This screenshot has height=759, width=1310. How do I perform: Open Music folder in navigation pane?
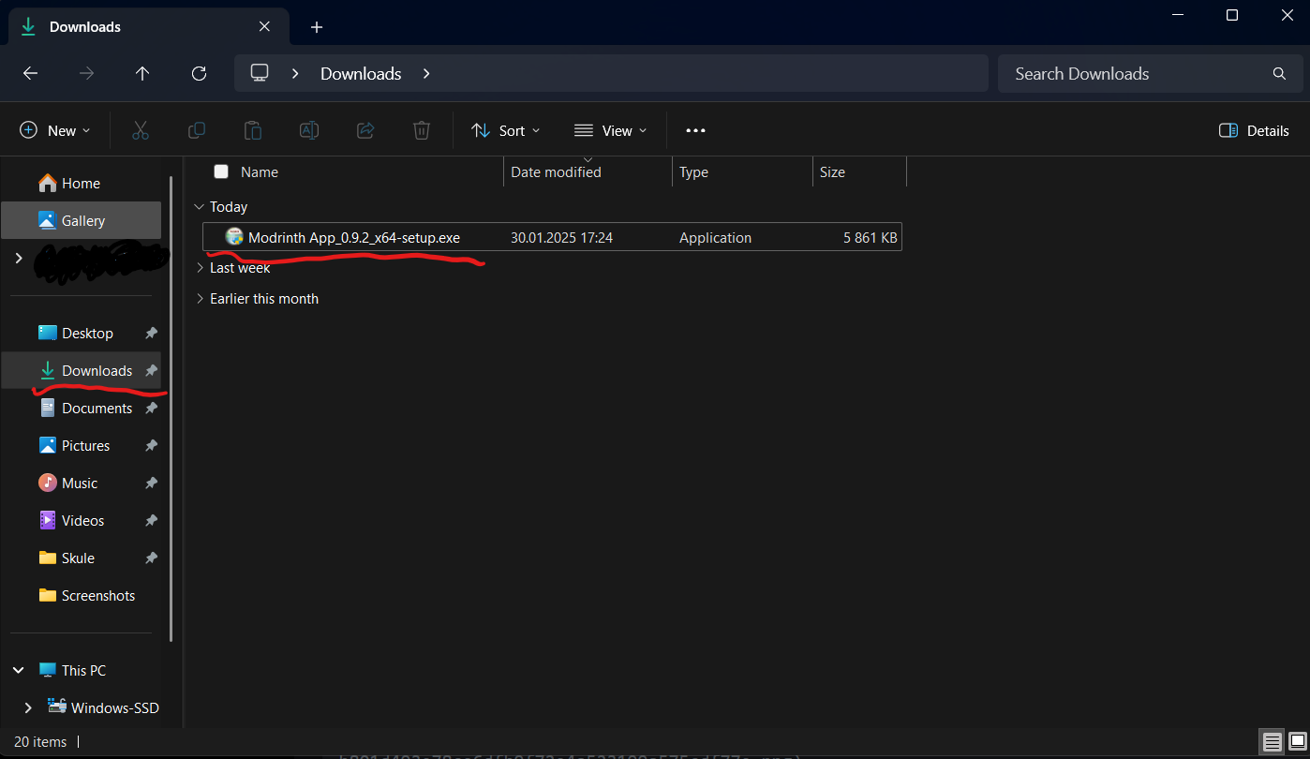click(x=82, y=484)
